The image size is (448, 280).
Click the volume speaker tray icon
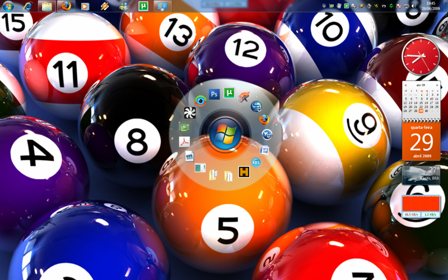tap(414, 6)
